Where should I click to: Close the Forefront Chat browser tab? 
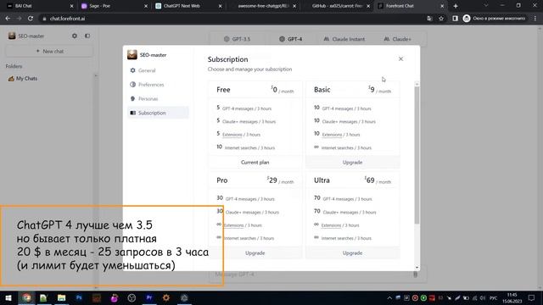442,6
